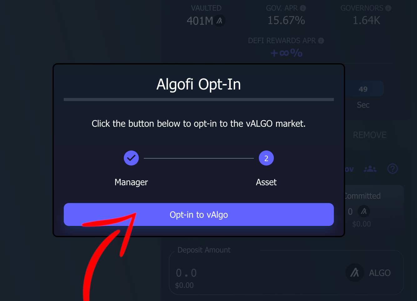Click the 49 seconds countdown box
The image size is (417, 301).
tap(363, 89)
